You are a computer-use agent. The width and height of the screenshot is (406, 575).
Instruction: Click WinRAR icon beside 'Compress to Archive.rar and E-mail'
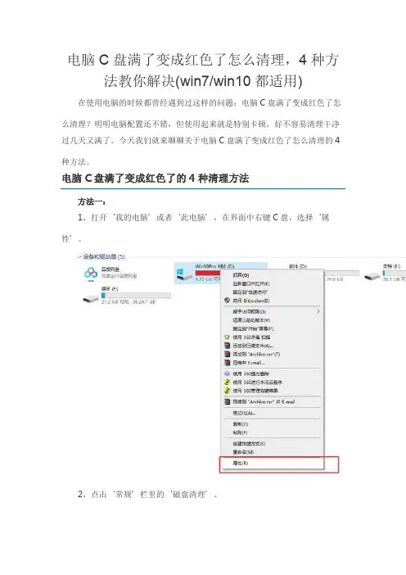click(227, 401)
